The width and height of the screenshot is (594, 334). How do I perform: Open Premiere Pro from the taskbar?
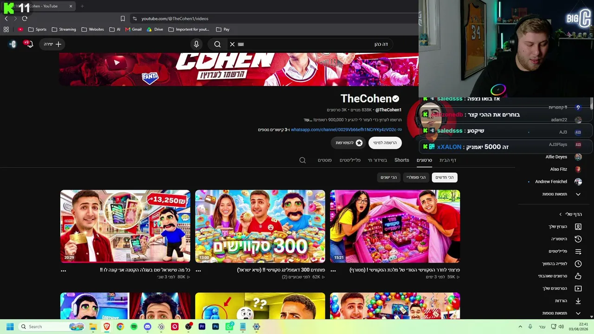pos(202,327)
